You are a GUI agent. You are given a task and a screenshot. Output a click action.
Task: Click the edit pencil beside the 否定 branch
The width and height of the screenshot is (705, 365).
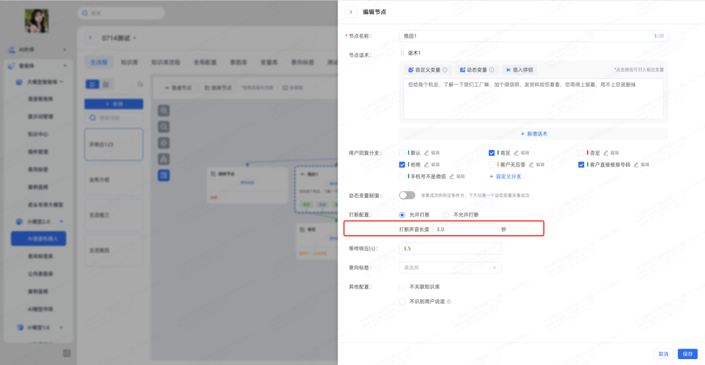(605, 153)
